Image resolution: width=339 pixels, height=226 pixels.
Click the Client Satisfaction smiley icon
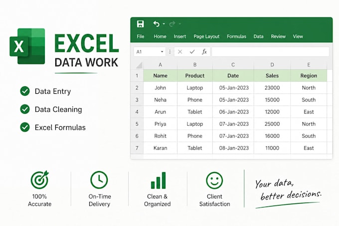(x=214, y=181)
